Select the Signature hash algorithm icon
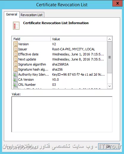This screenshot has width=124, height=154. click(15, 69)
